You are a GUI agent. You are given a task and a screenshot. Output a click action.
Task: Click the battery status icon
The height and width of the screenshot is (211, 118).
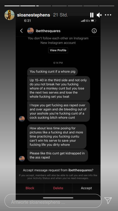[x=94, y=21]
